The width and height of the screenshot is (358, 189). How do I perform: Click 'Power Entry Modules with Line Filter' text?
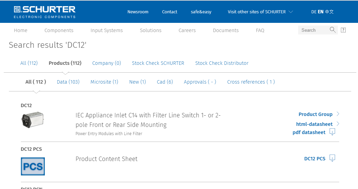[109, 134]
